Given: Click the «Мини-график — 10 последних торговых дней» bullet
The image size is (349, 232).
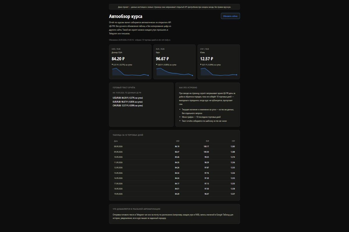Looking at the screenshot, I should (x=201, y=117).
